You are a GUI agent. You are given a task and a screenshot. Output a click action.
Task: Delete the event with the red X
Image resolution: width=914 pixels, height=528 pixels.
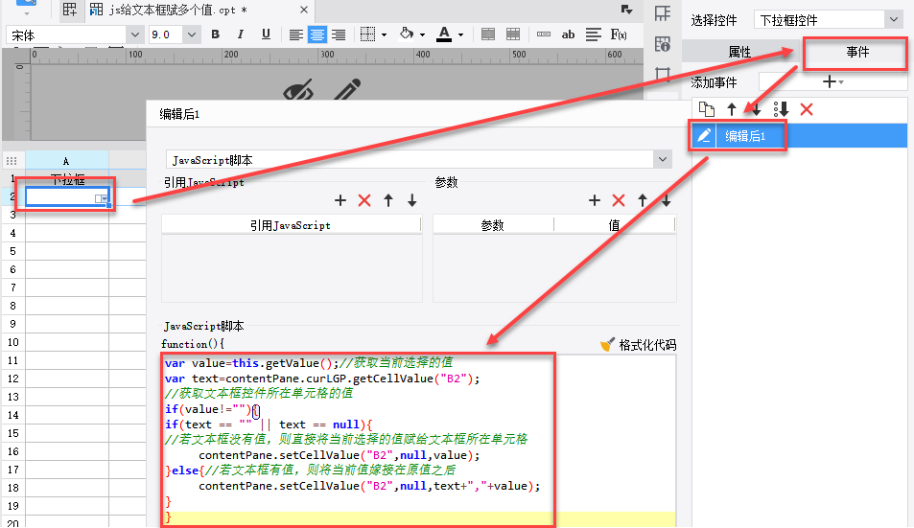click(x=807, y=109)
